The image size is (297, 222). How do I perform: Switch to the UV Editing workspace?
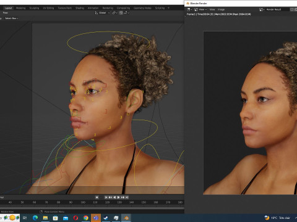coord(48,8)
